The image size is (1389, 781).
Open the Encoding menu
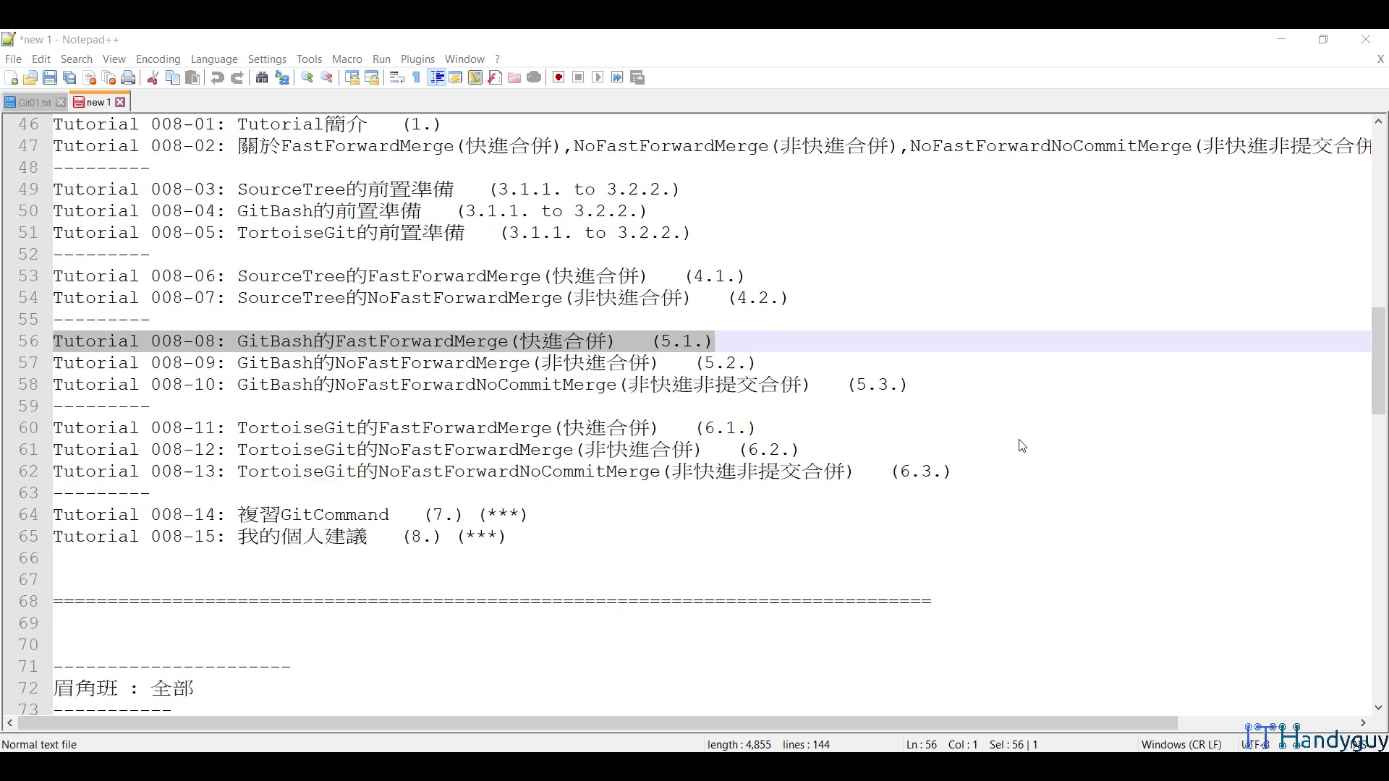pyautogui.click(x=158, y=59)
